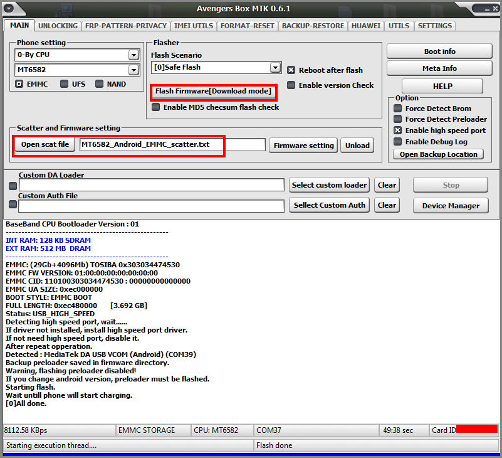Toggle Force Detect Brom option
This screenshot has height=458, width=502.
point(397,109)
